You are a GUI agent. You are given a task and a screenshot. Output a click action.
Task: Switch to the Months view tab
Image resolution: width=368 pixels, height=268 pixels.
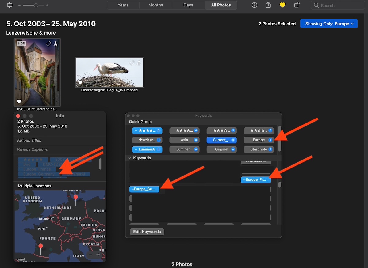(156, 5)
